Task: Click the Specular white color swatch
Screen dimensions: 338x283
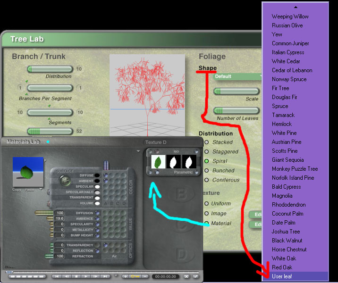Action: click(97, 186)
